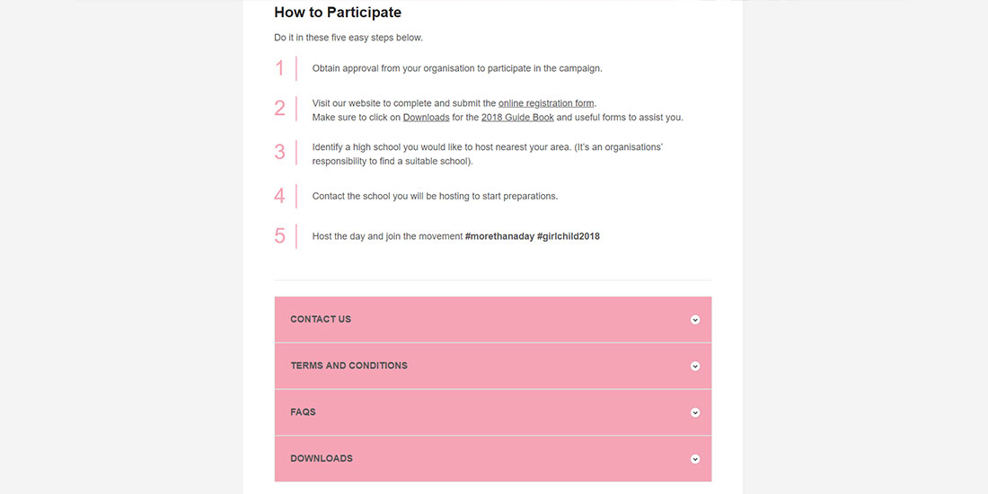Click the 'Obtain approval from your organisation' step text

456,68
